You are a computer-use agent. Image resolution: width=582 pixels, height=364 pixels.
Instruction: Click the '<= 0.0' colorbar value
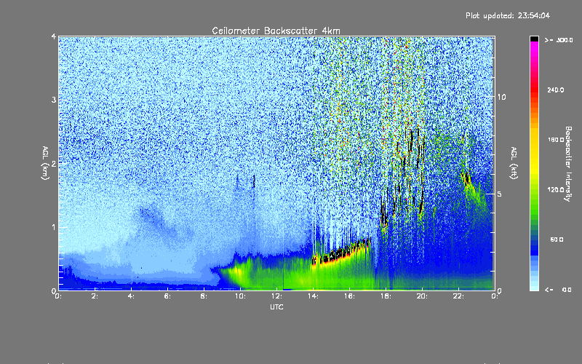[x=559, y=290]
